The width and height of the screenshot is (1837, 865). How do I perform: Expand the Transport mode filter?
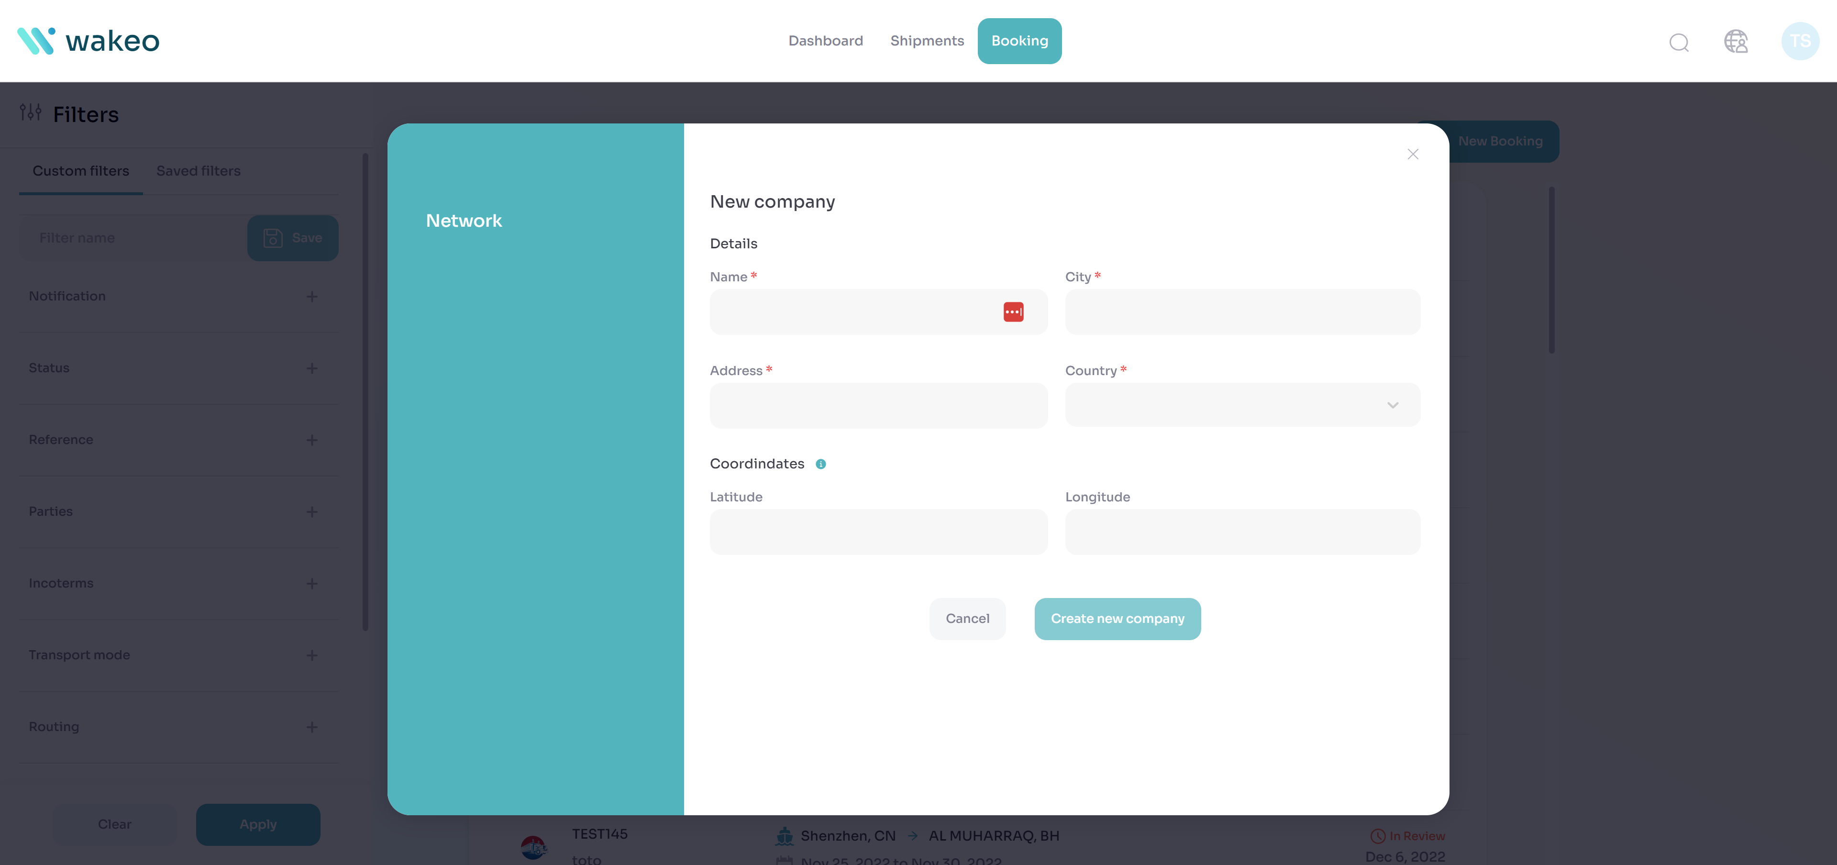311,655
